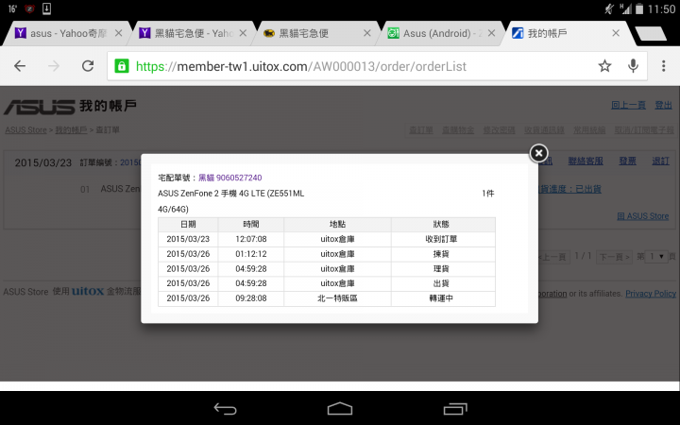Select status cell 出貨

pyautogui.click(x=441, y=283)
